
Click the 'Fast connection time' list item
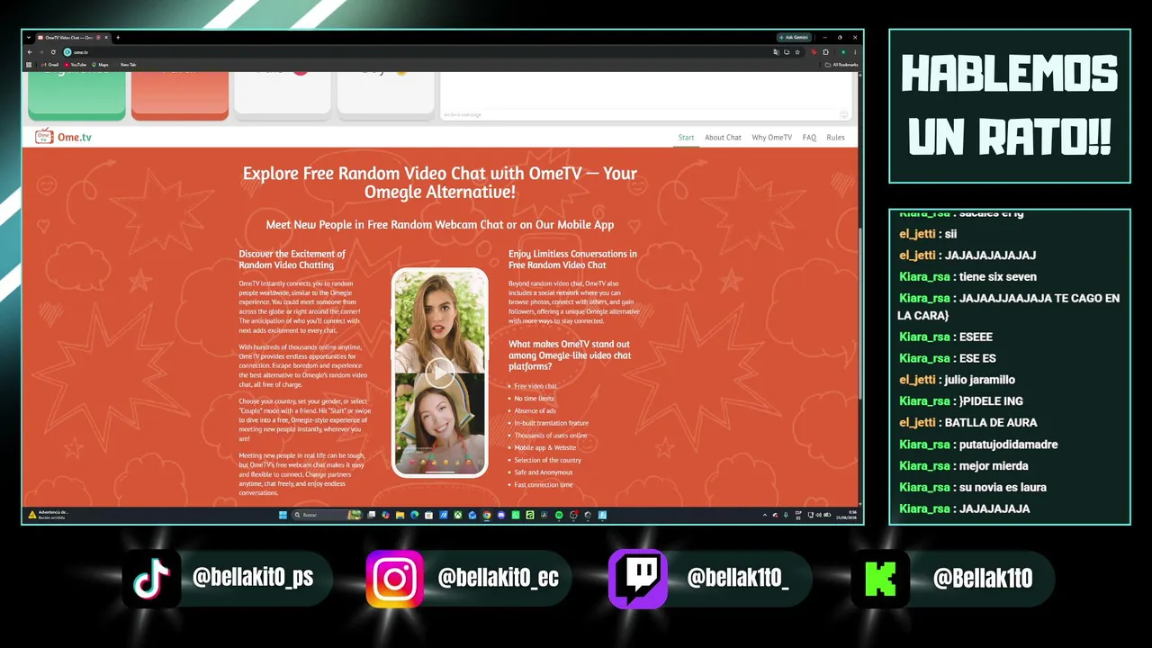tap(543, 485)
